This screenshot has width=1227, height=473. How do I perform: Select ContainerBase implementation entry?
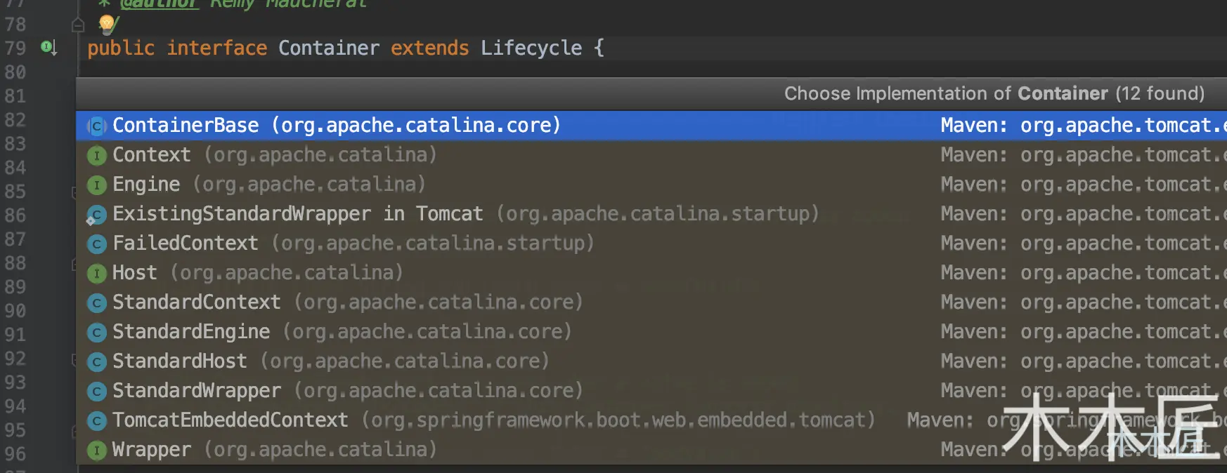(x=336, y=126)
